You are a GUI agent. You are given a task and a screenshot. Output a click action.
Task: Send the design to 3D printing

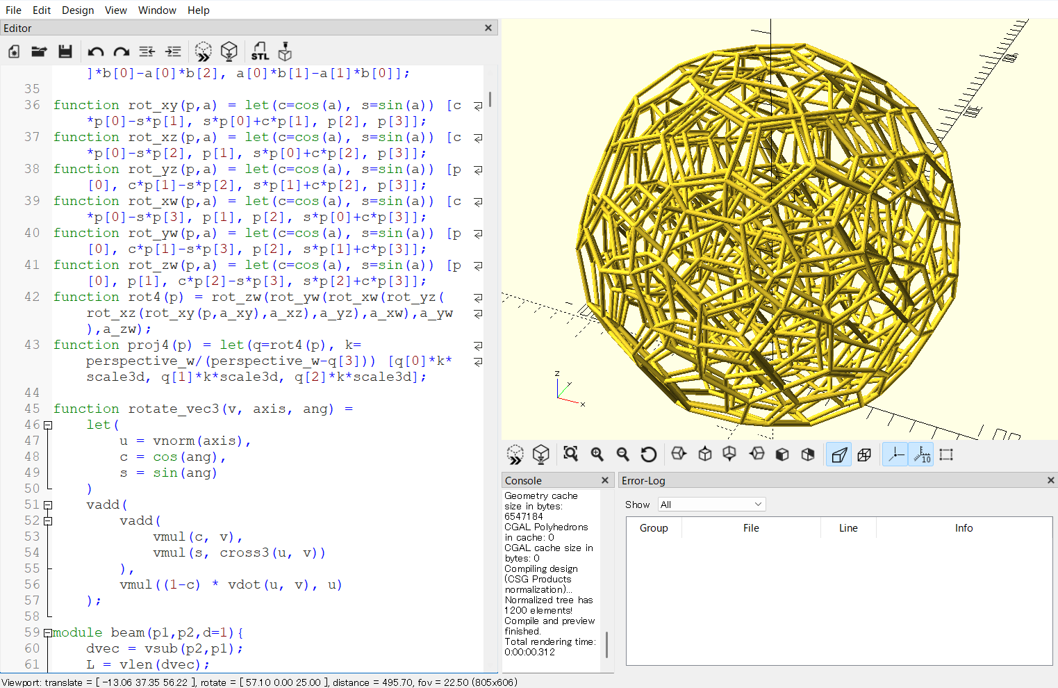285,51
